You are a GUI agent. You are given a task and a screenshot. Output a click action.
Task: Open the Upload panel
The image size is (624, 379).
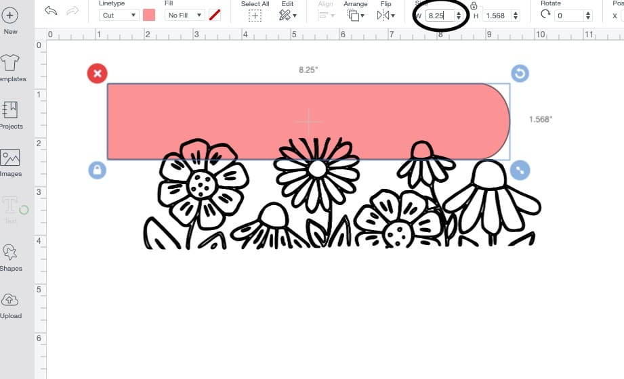click(9, 299)
